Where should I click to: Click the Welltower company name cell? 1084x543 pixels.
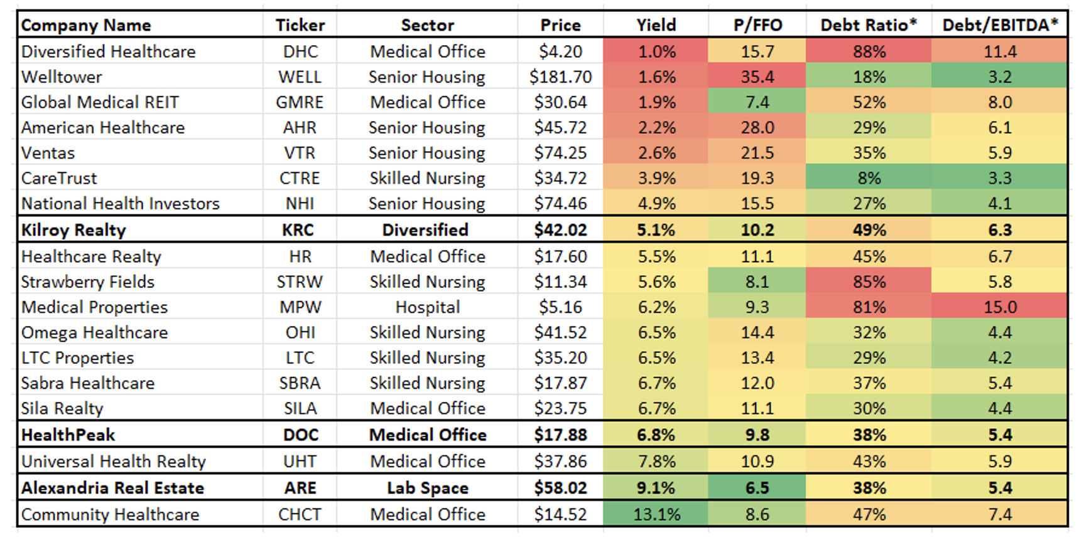click(62, 77)
